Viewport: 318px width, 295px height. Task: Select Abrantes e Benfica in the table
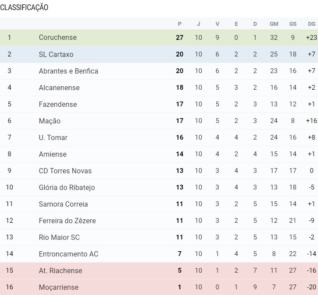point(68,71)
